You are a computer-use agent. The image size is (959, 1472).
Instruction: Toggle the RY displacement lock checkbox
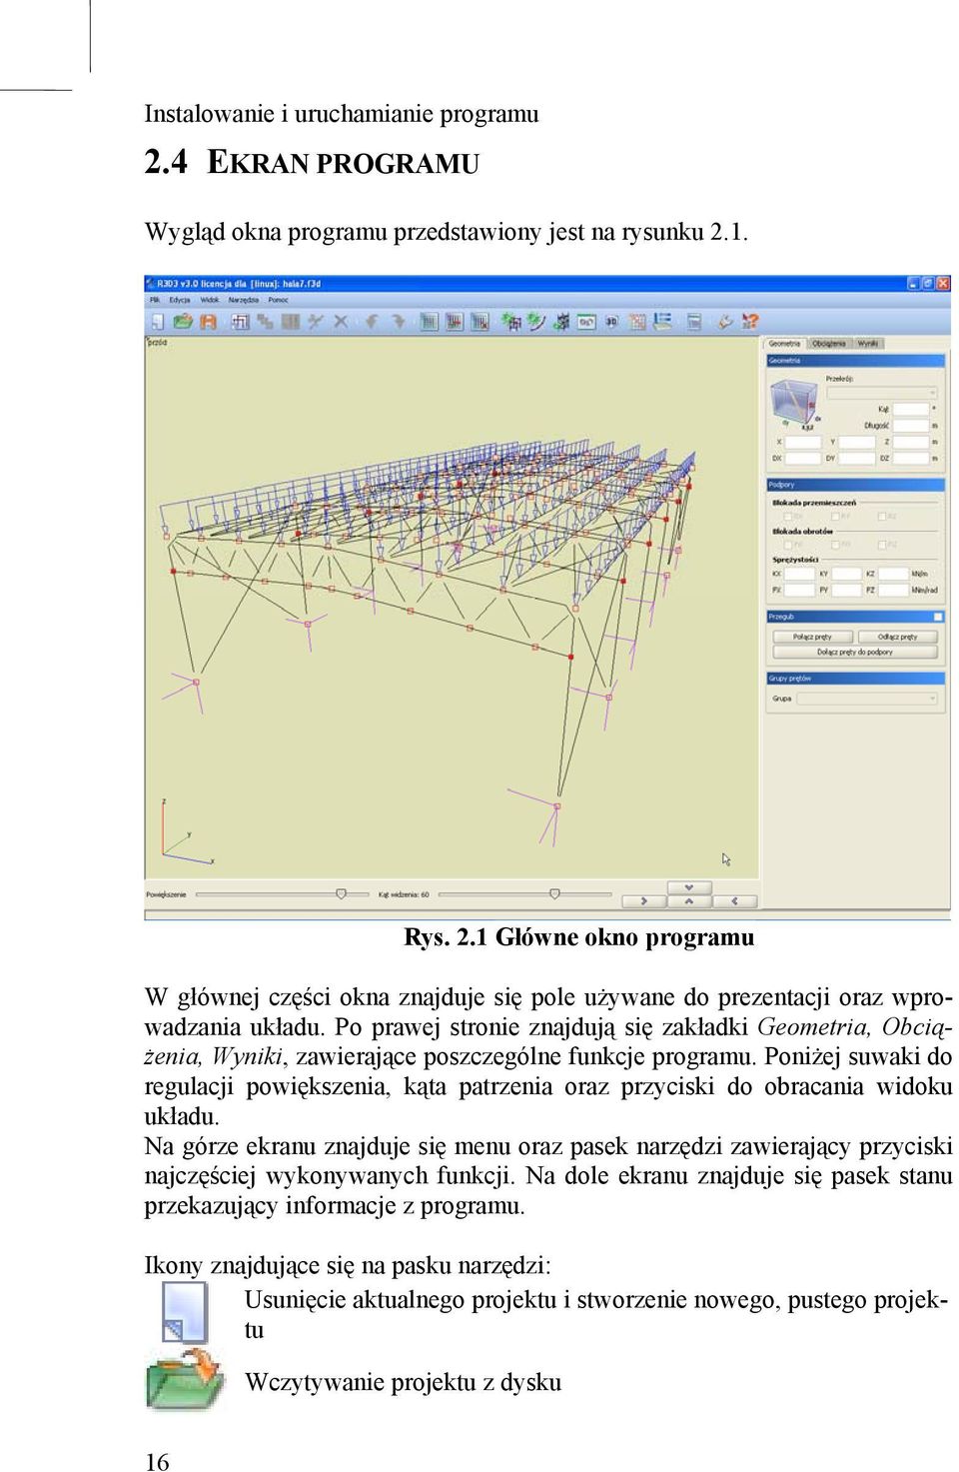pos(835,517)
